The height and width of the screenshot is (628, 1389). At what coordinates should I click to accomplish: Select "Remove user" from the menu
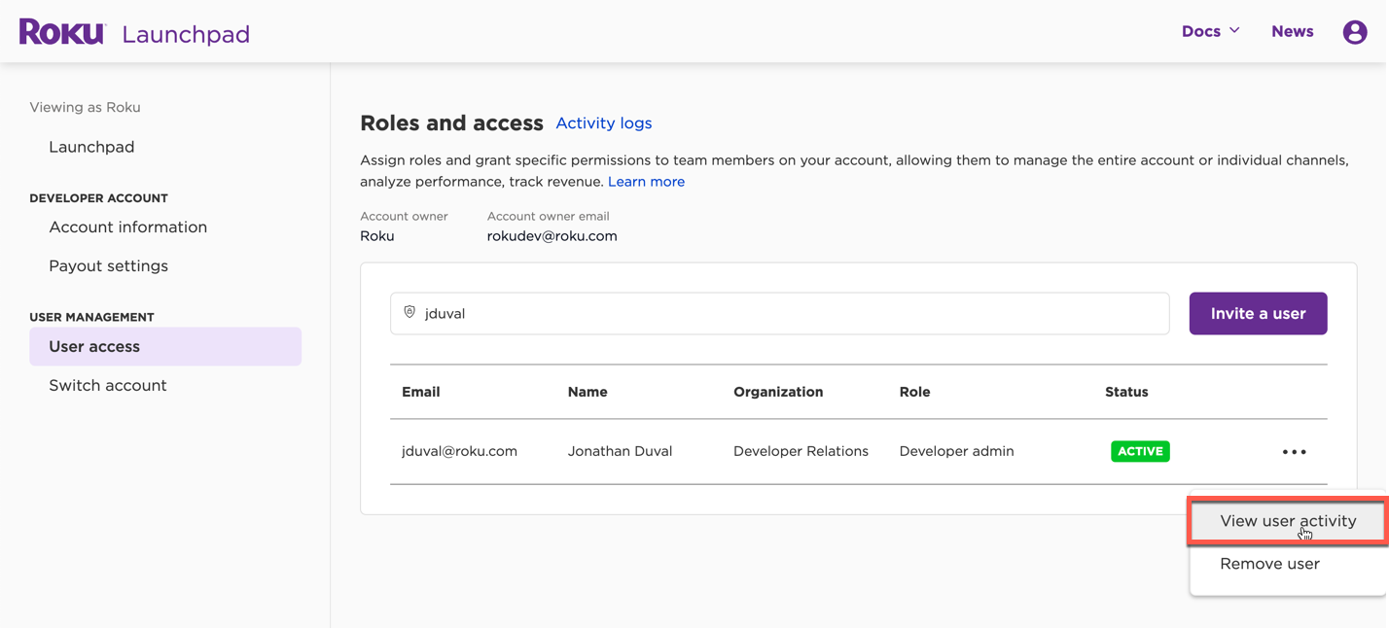tap(1269, 563)
